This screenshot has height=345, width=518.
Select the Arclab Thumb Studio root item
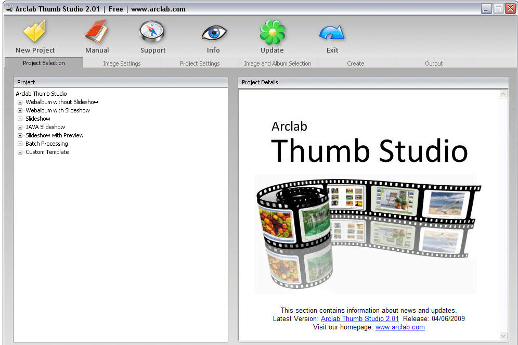point(41,94)
